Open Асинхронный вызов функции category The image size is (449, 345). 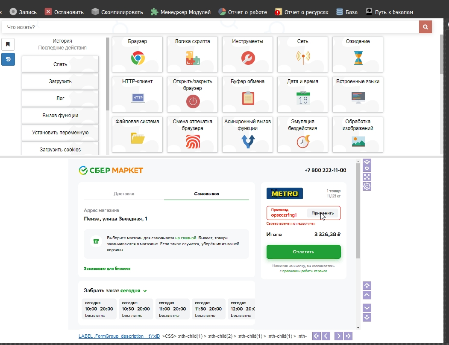point(247,134)
